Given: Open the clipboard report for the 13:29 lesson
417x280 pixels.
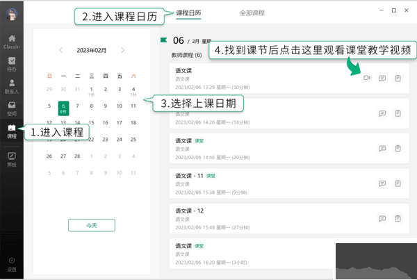Looking at the screenshot, I should (398, 79).
